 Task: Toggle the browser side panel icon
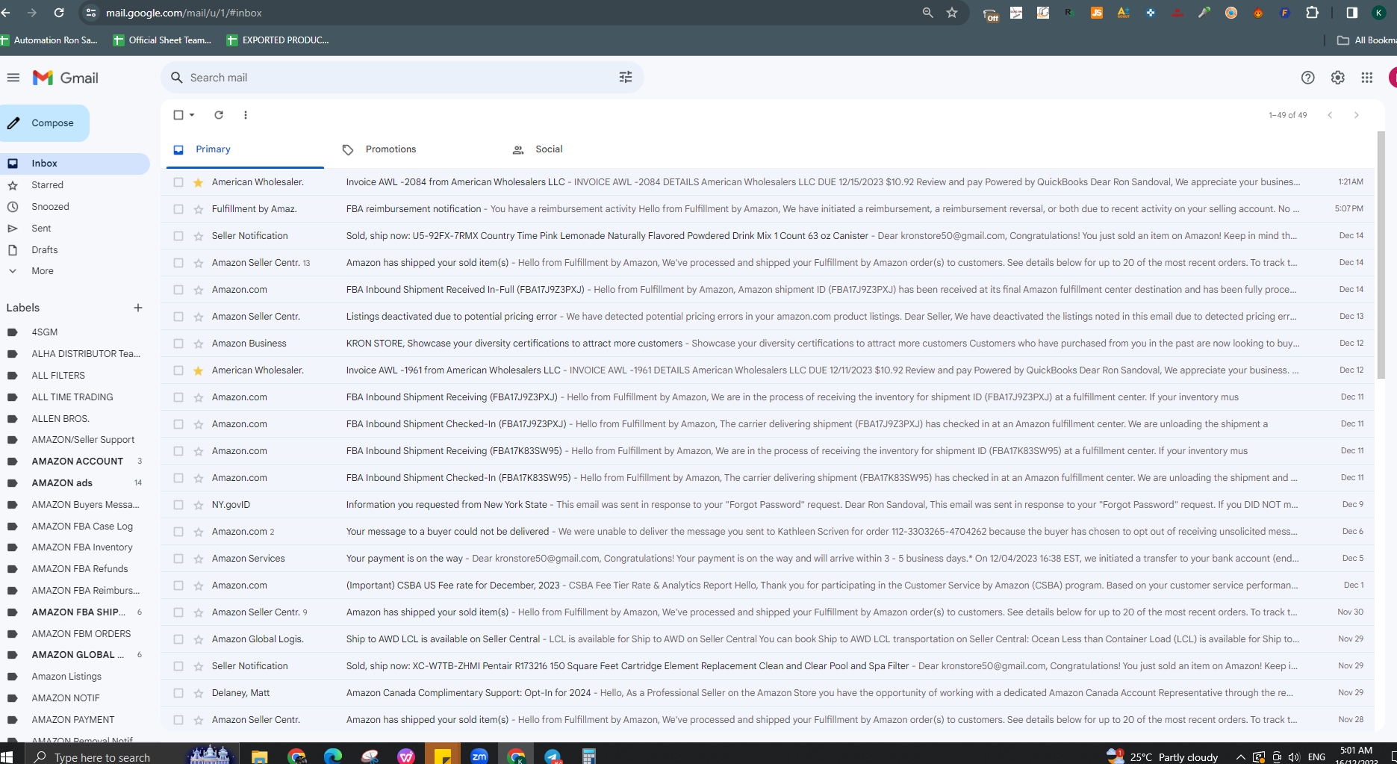click(x=1351, y=13)
